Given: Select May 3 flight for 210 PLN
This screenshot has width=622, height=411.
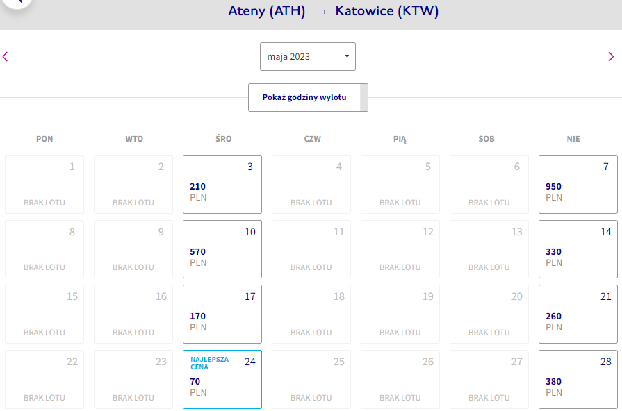Looking at the screenshot, I should coord(222,184).
